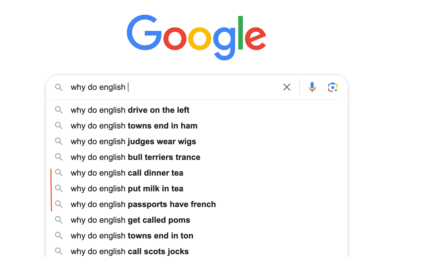Click inside the search text field
This screenshot has height=257, width=431.
[x=173, y=87]
